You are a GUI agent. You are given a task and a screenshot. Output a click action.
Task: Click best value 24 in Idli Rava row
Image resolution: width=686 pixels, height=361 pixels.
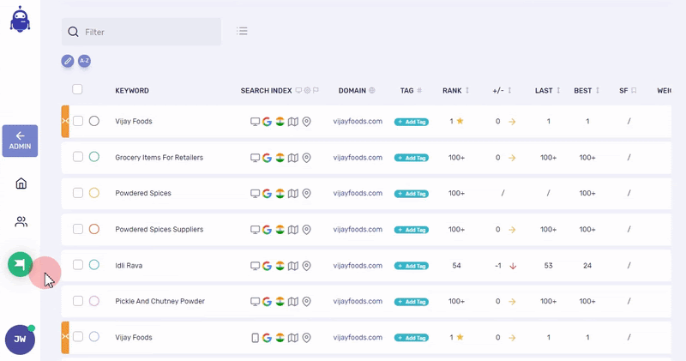[587, 266]
